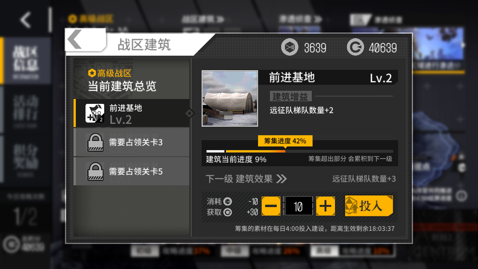Select the locked 需要占领关卡5 building entry

131,171
